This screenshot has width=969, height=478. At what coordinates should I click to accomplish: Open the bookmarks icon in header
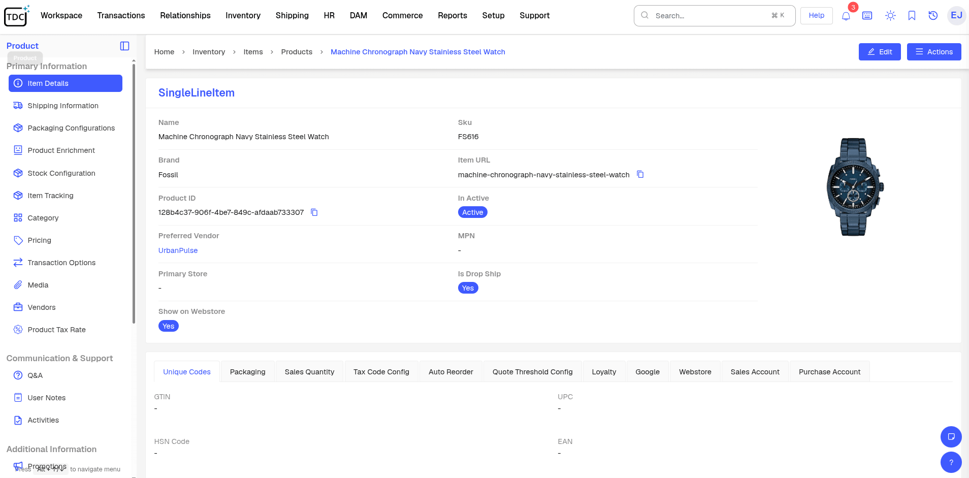tap(912, 16)
